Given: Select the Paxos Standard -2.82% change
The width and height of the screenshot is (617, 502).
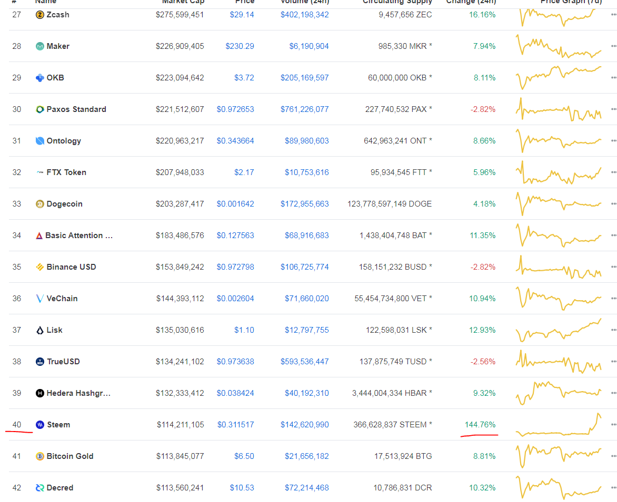Looking at the screenshot, I should tap(483, 109).
